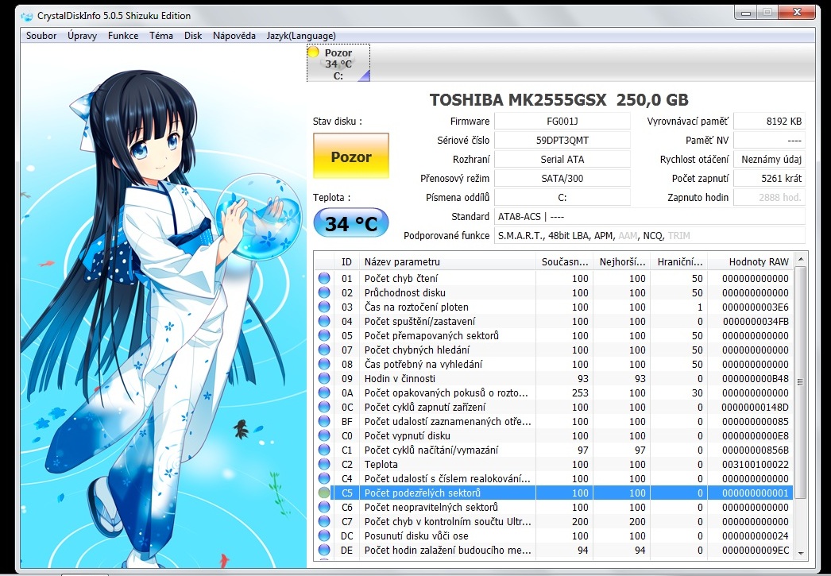Click the status orb for row C4
Image resolution: width=831 pixels, height=576 pixels.
tap(324, 478)
